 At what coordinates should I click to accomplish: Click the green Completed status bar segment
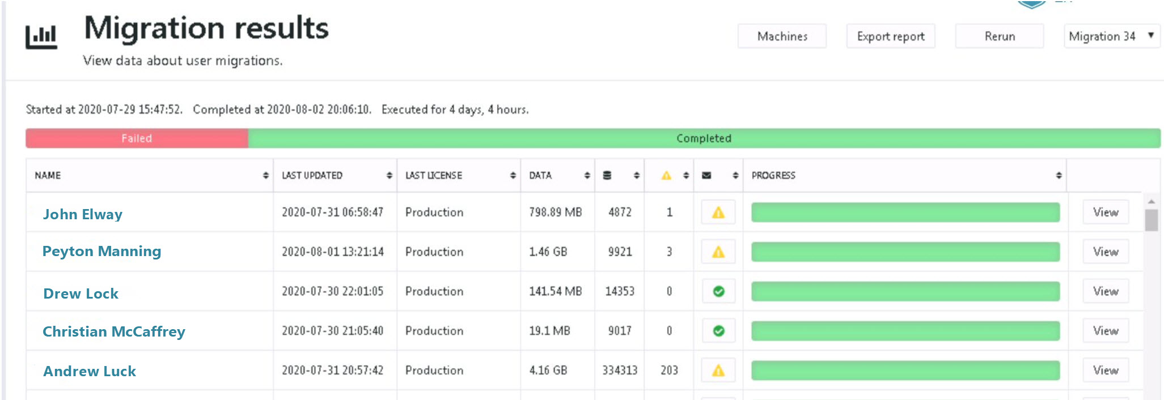704,138
